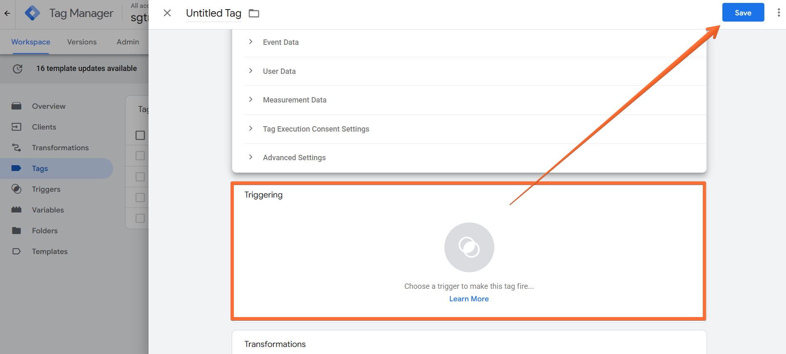The image size is (786, 354).
Task: Click the Tag Manager logo icon
Action: [x=32, y=13]
